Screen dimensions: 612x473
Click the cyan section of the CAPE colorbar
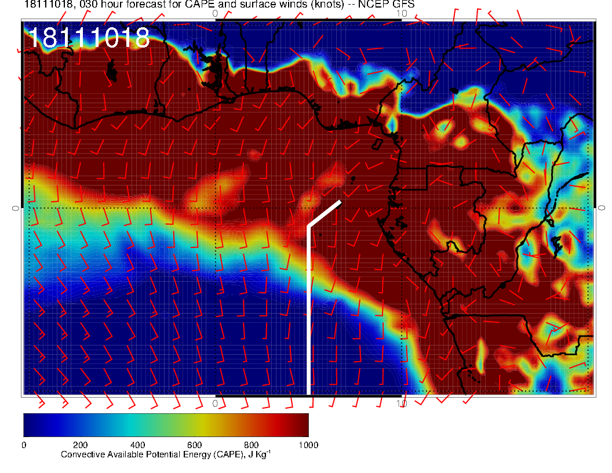pyautogui.click(x=137, y=424)
